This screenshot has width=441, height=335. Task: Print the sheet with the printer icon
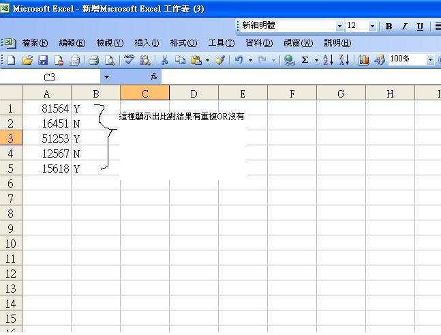[x=94, y=60]
